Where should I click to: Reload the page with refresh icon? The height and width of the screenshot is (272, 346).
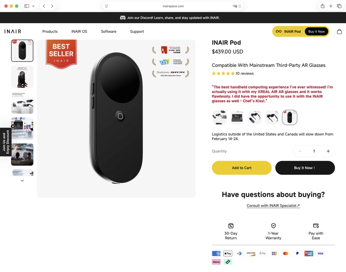tap(240, 6)
